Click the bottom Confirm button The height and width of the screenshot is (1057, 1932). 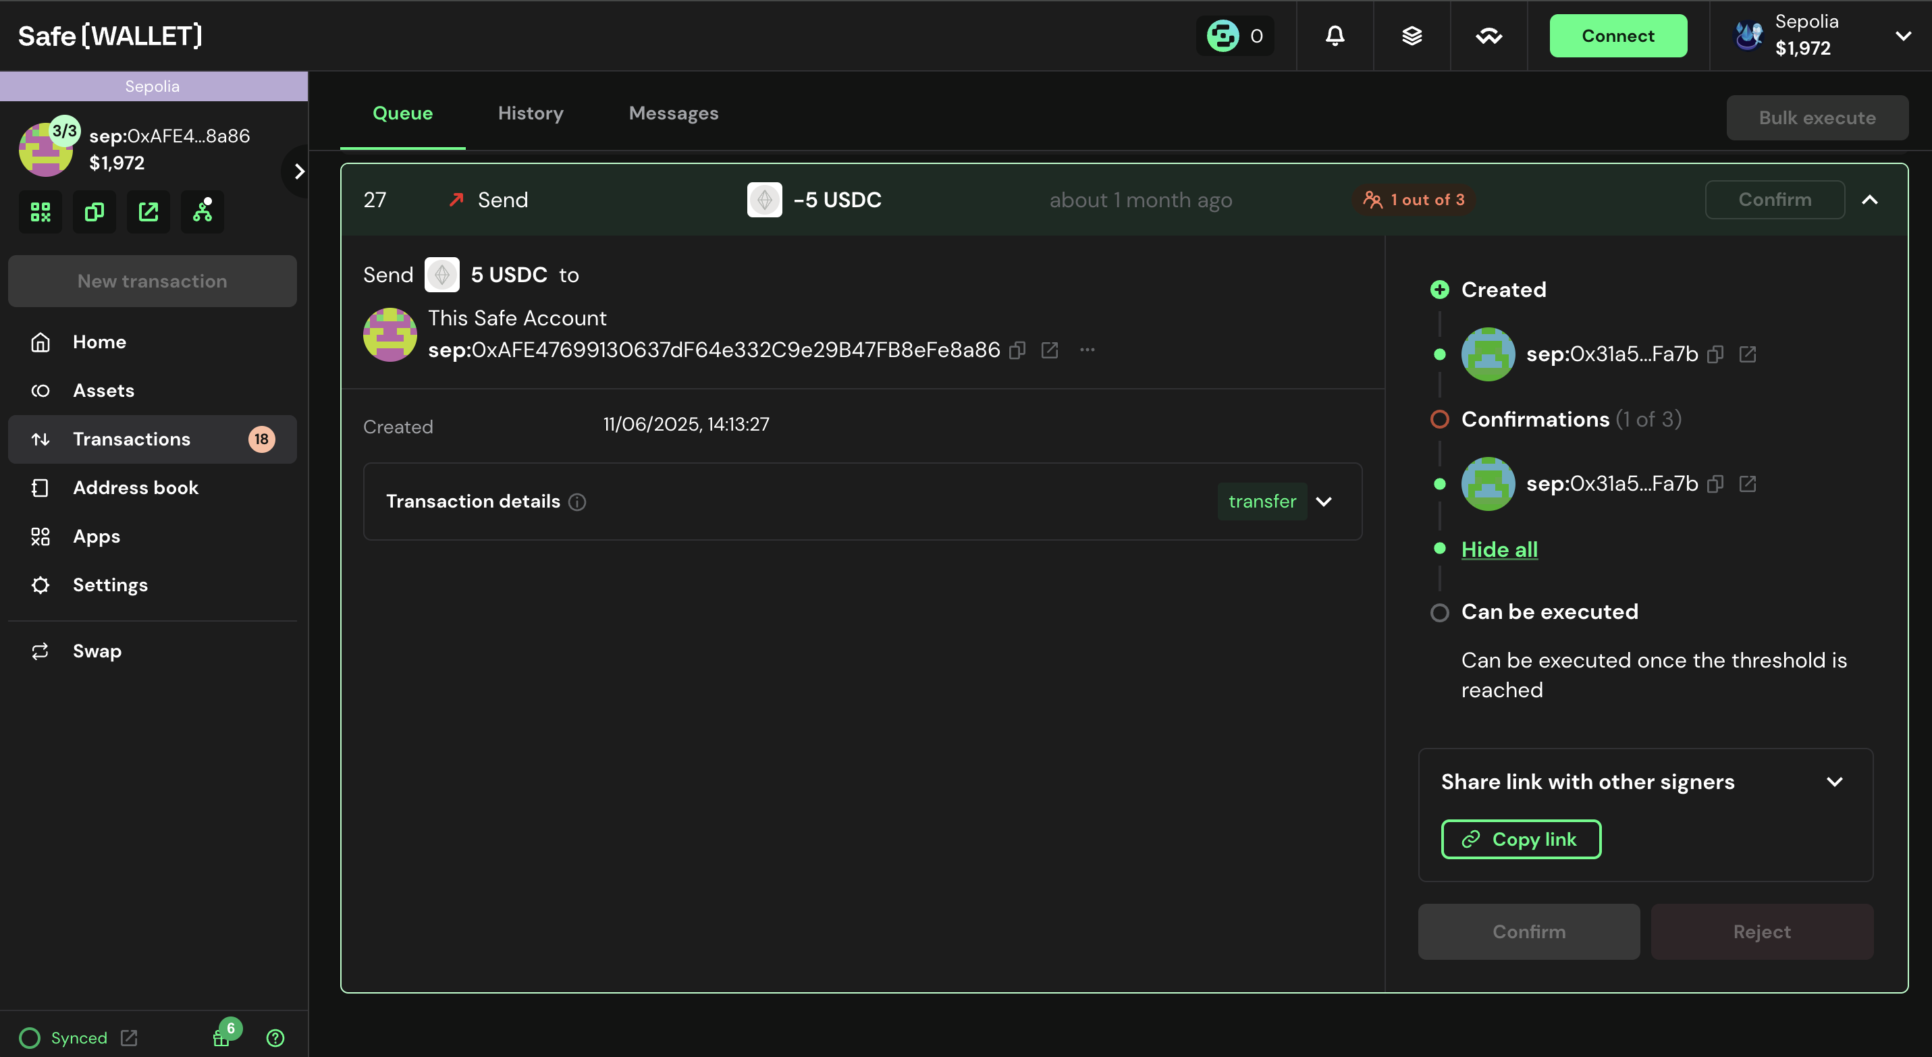click(x=1528, y=932)
